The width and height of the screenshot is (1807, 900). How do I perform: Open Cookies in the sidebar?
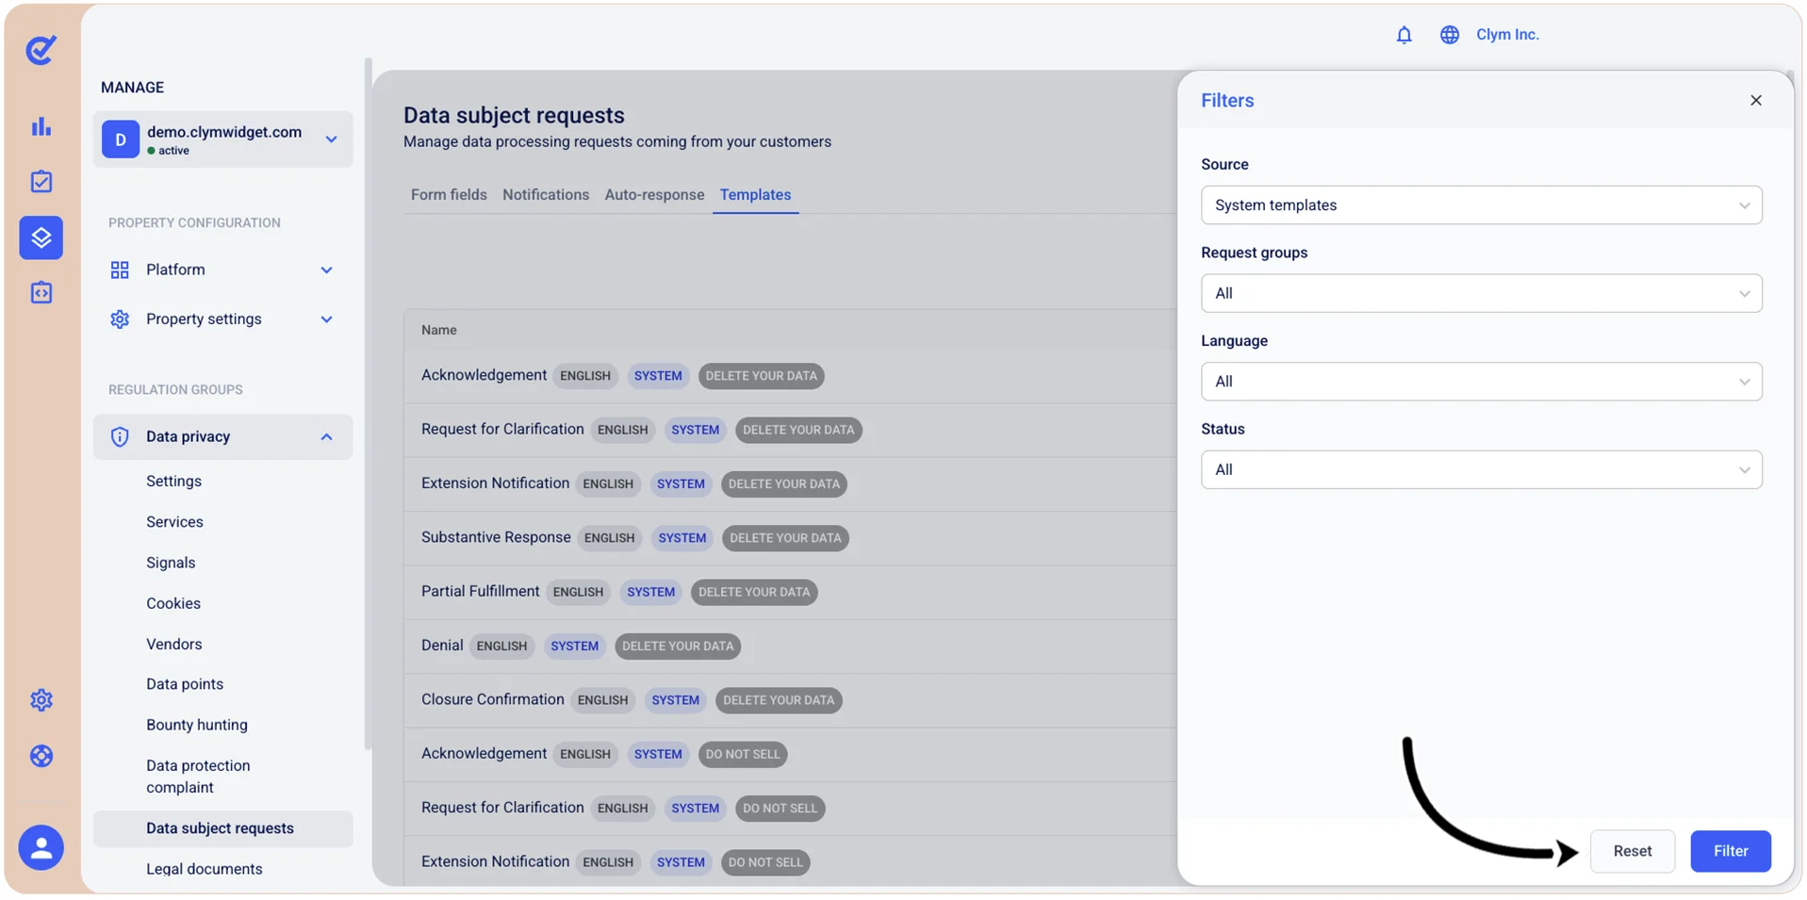(173, 604)
